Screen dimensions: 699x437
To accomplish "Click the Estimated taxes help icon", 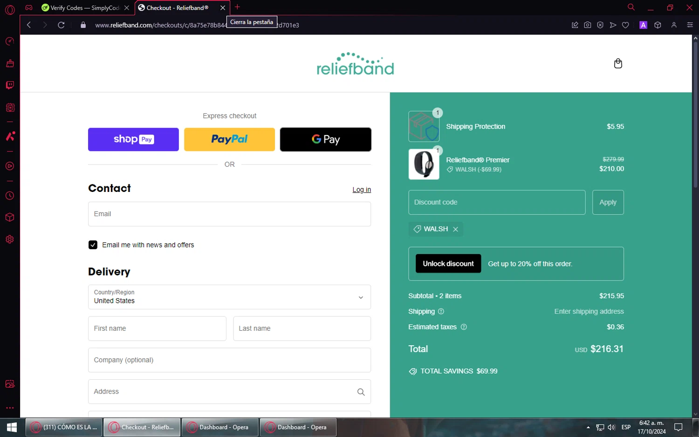I will tap(464, 327).
